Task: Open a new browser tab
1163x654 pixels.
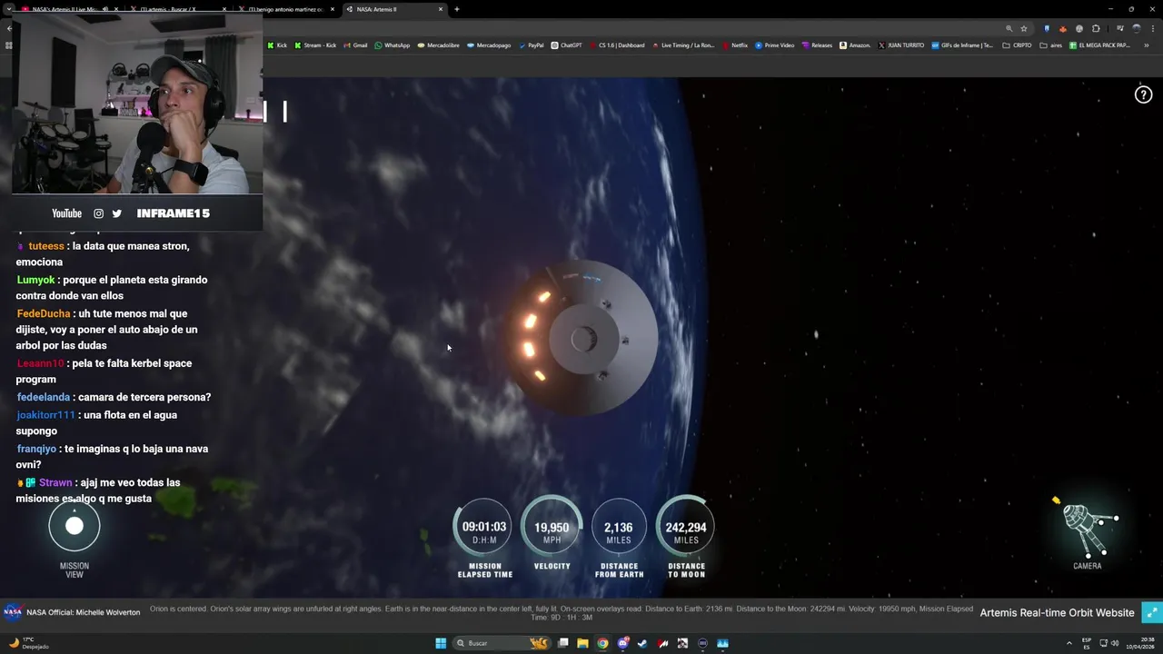Action: (x=456, y=9)
